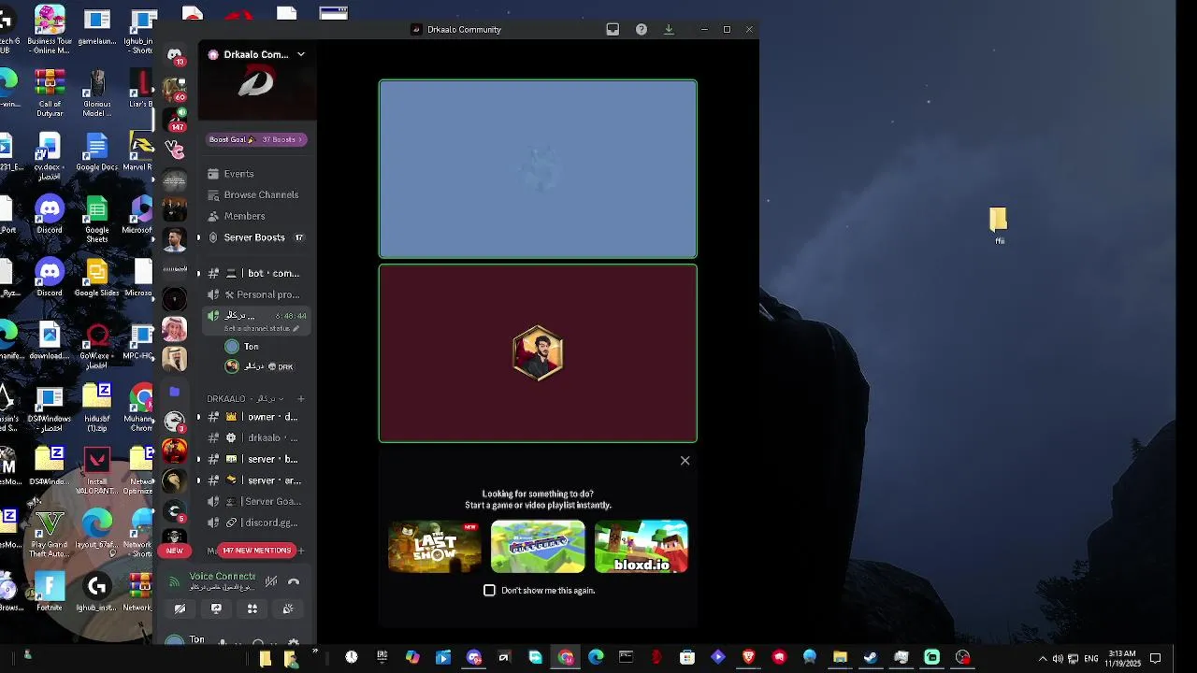
Task: Click the voice connection signal icon
Action: click(x=174, y=581)
